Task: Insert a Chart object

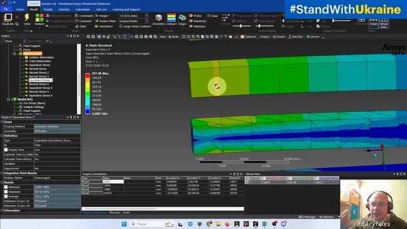Action: point(81,26)
